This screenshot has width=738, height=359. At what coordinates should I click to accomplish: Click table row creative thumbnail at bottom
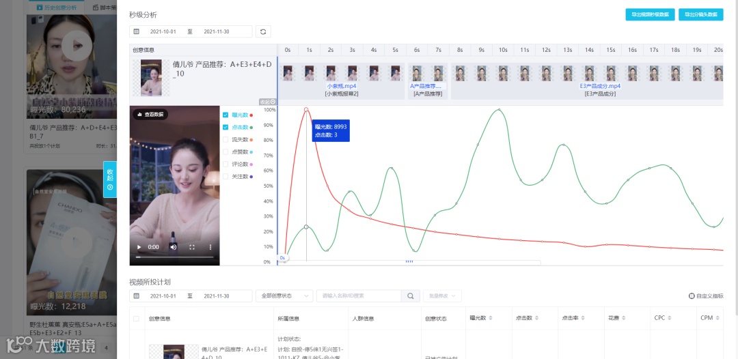(x=174, y=352)
